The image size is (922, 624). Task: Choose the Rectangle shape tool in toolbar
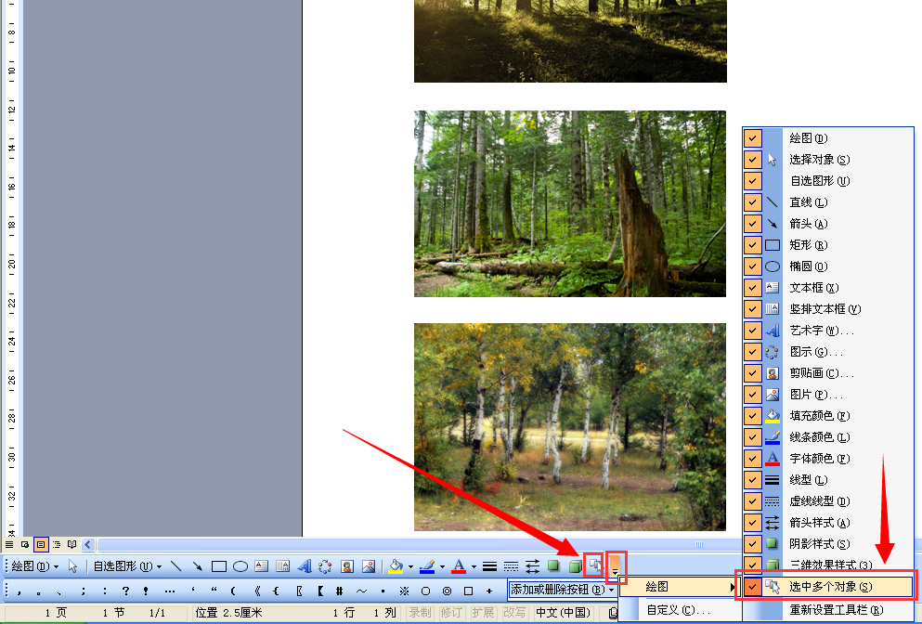(219, 566)
